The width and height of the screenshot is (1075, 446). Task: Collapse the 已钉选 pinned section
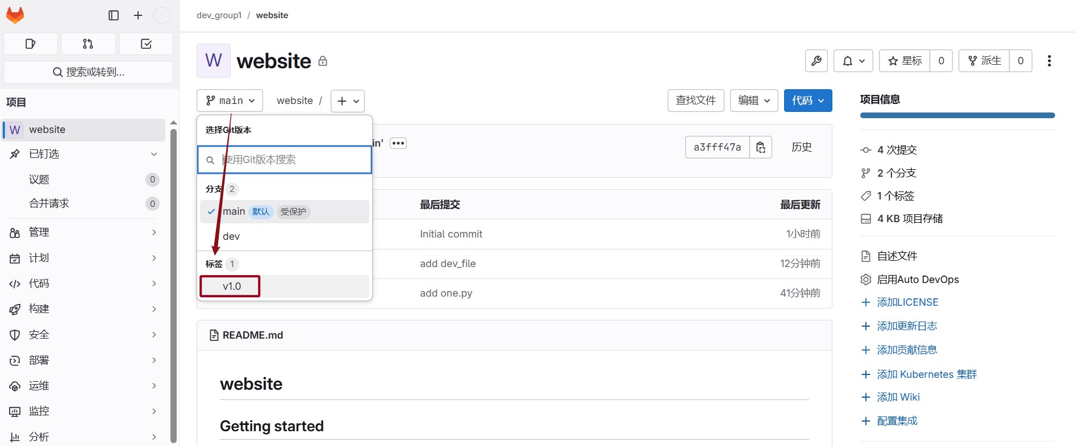pyautogui.click(x=154, y=154)
